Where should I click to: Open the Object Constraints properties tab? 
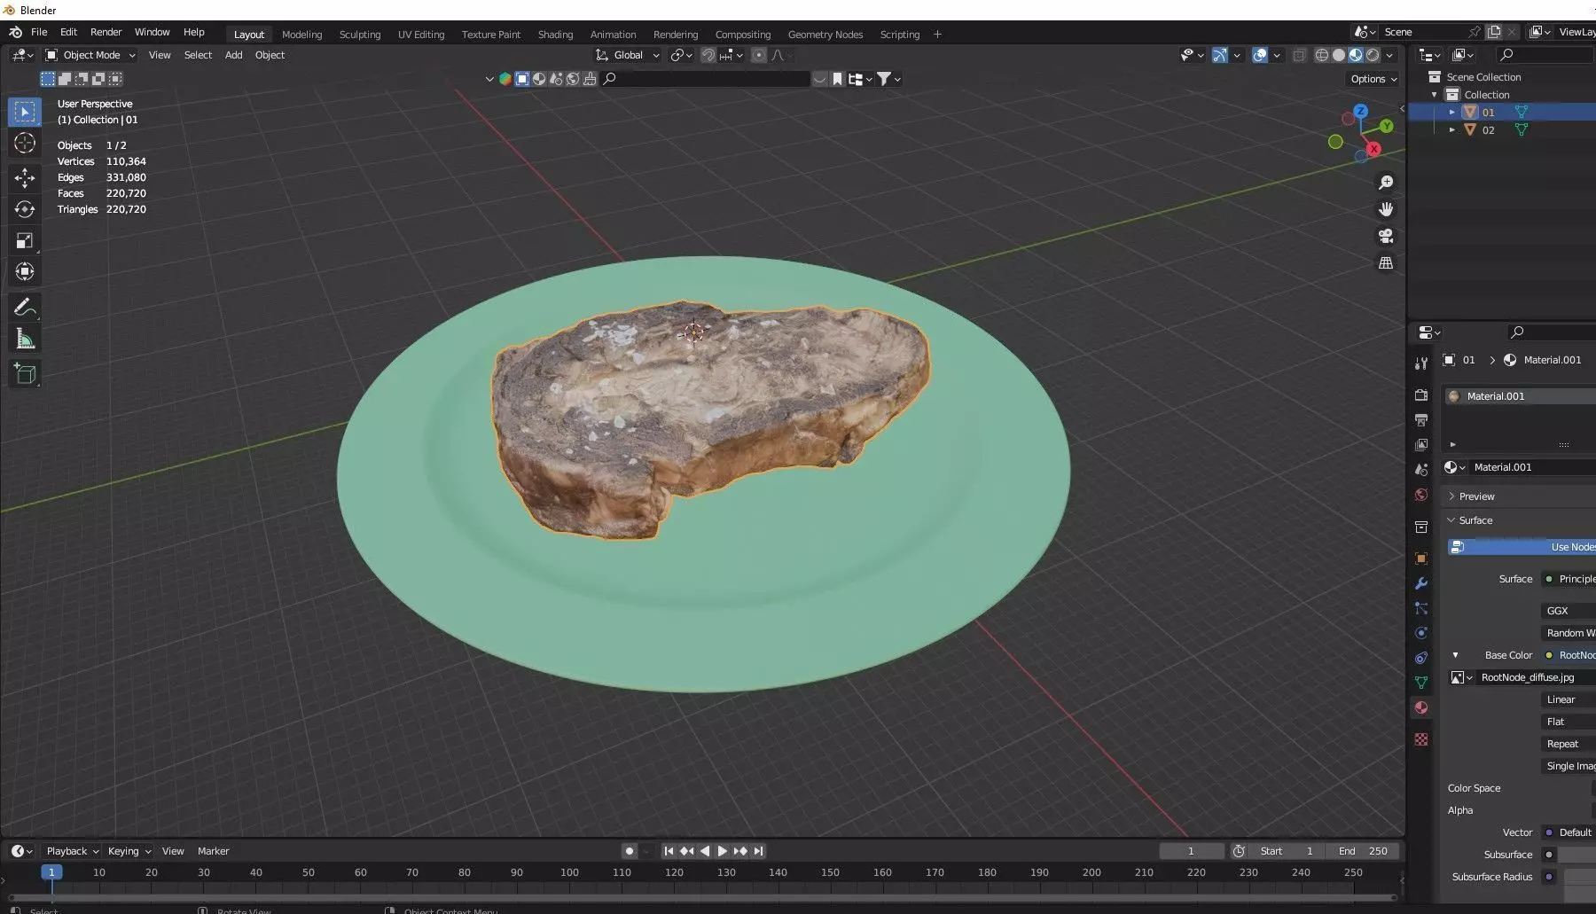1421,658
